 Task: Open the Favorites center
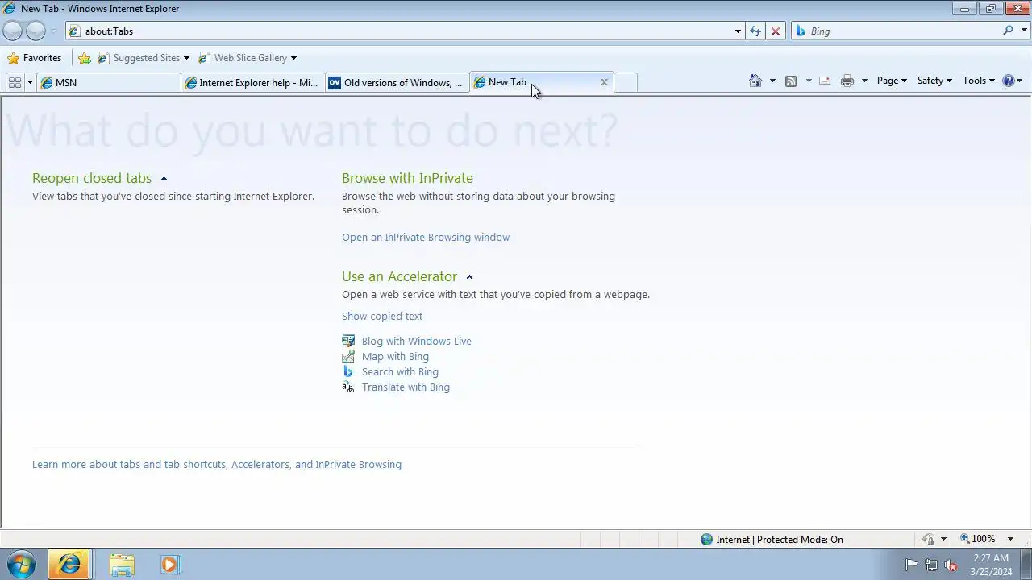[34, 58]
